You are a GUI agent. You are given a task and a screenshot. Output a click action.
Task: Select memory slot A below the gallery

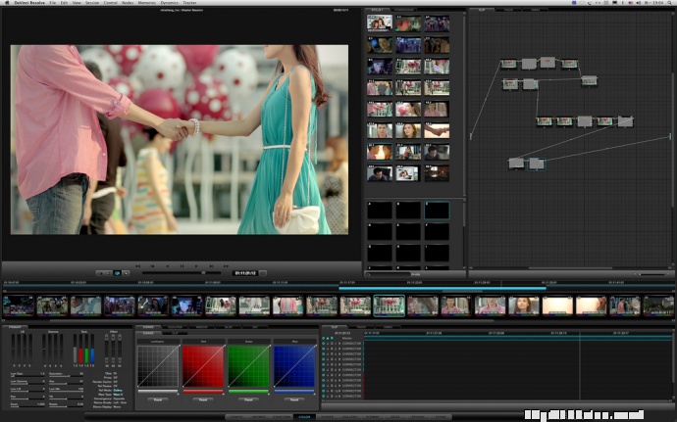tap(380, 210)
